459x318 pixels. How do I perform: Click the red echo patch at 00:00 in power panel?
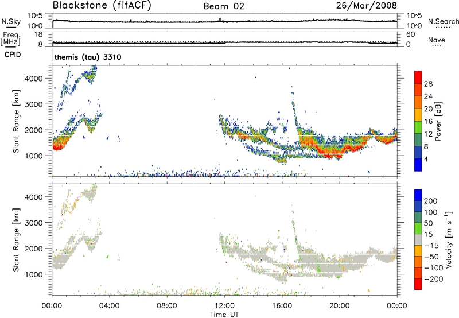tap(59, 144)
